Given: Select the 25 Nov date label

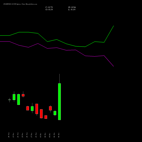Looking at the screenshot, I should coord(22,135).
